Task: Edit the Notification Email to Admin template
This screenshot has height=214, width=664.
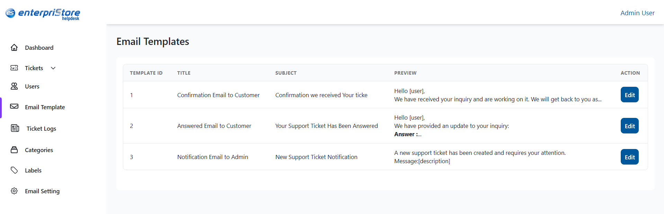Action: [x=629, y=157]
